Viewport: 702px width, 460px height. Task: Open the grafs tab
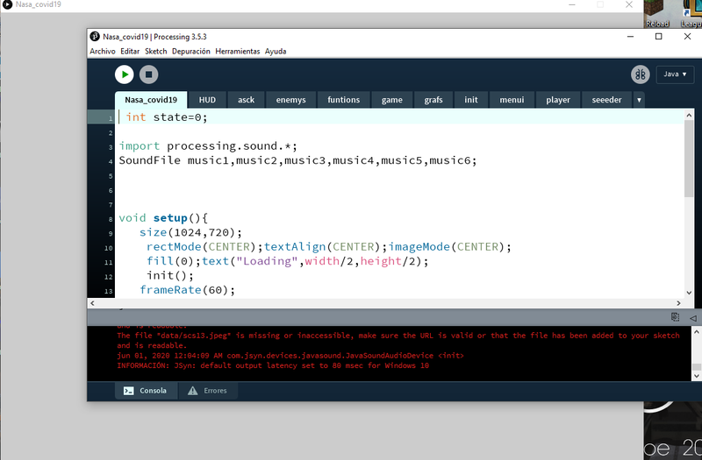click(433, 100)
